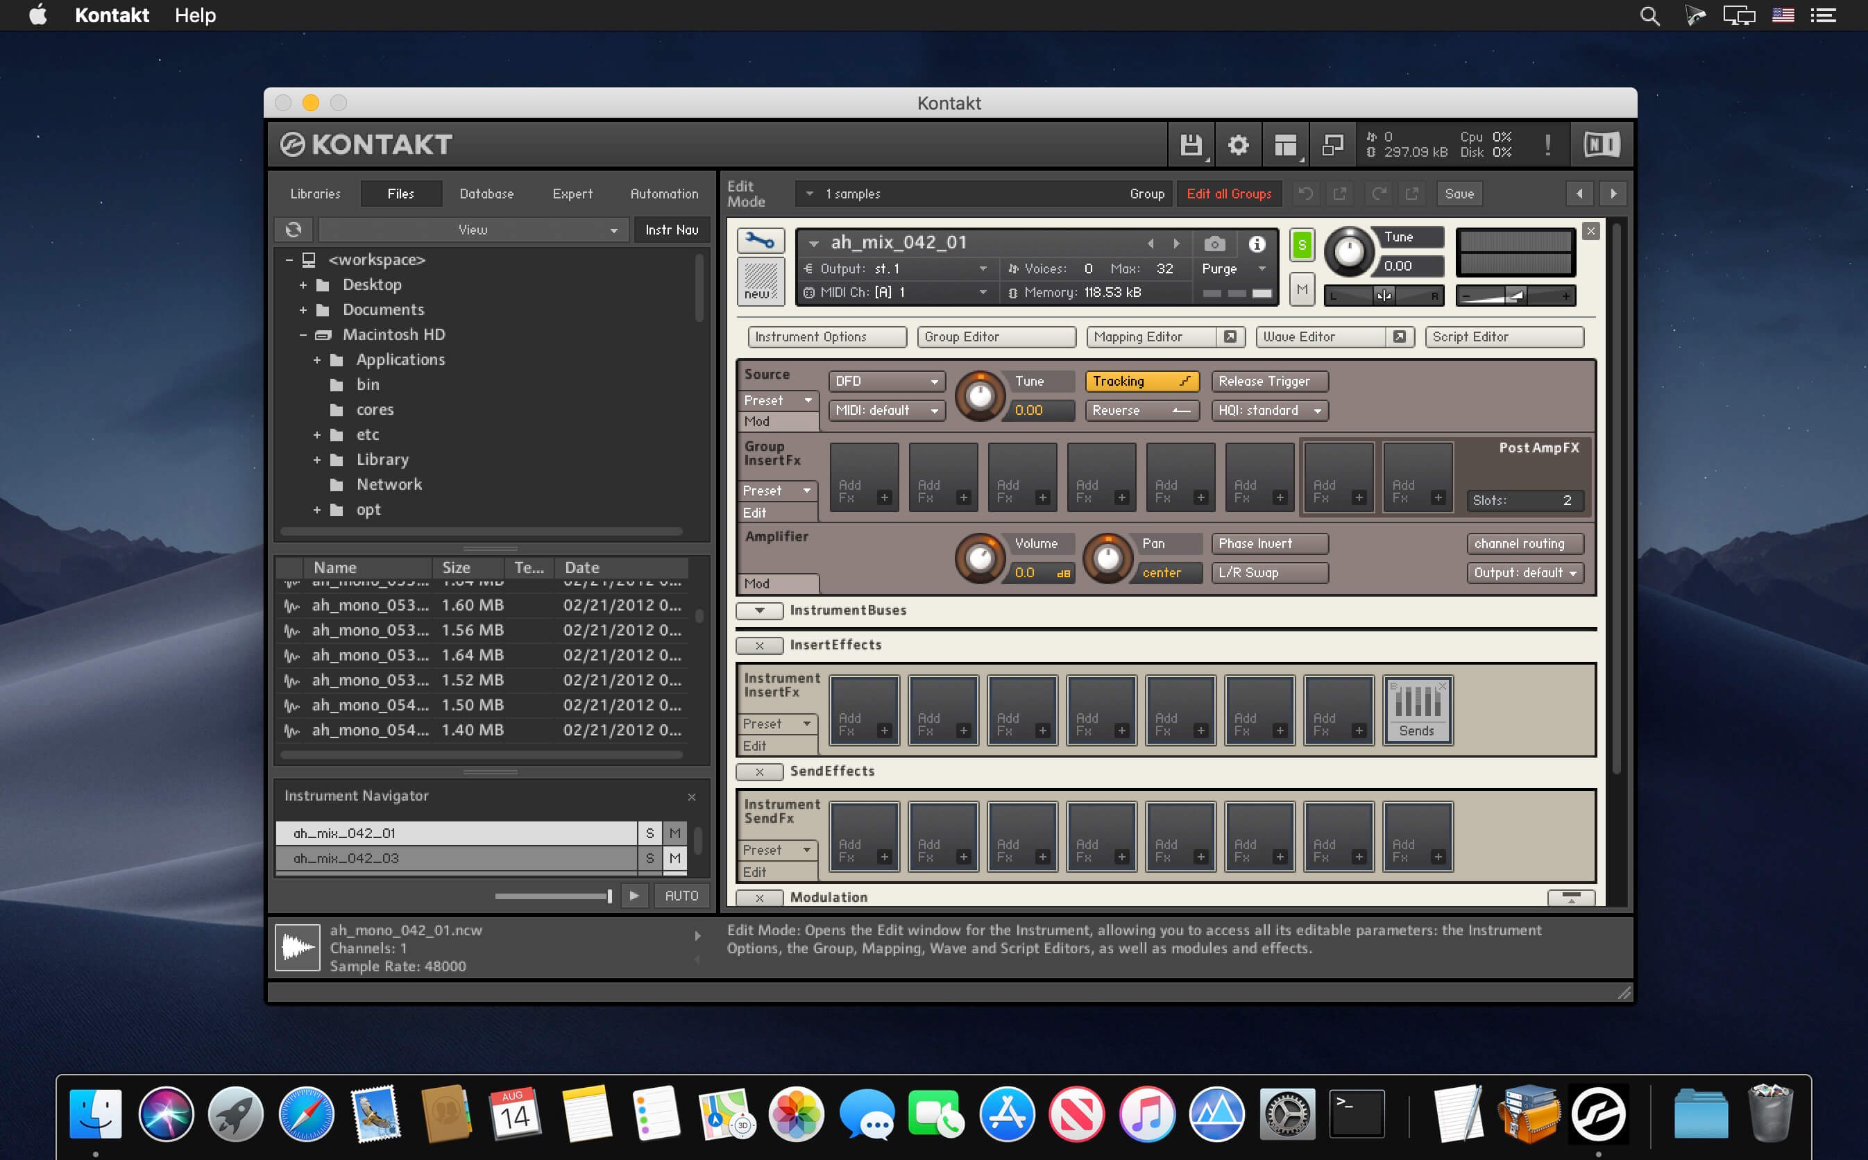
Task: Expand the Desktop folder in tree
Action: [303, 285]
